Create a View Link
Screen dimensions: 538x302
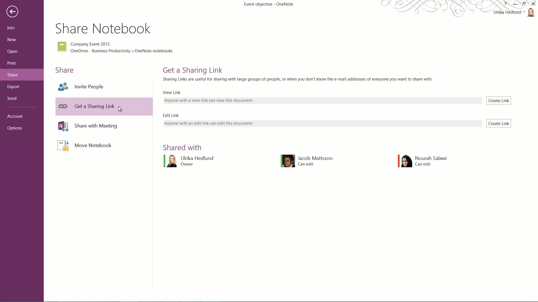click(498, 101)
